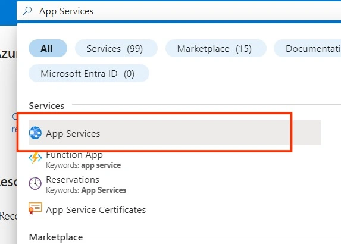Focus the search field containing App Services

tap(179, 11)
